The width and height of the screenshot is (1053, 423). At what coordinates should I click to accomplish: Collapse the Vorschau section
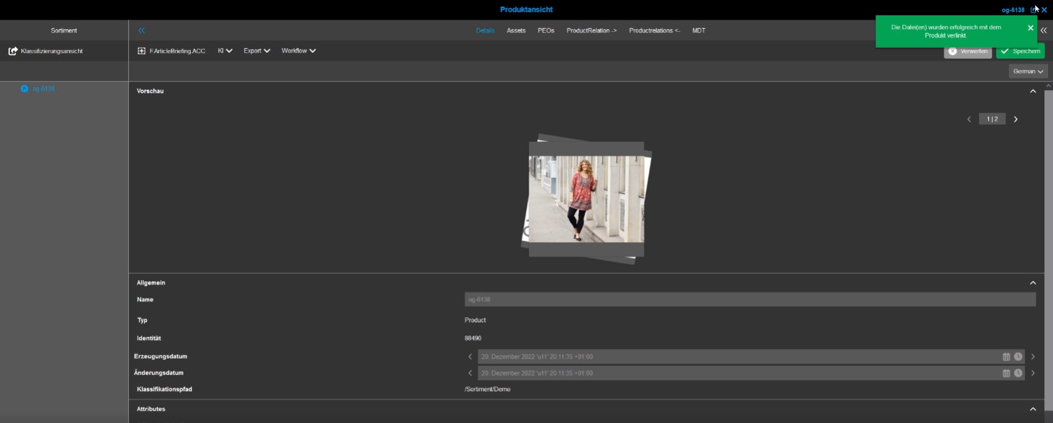[x=1033, y=92]
